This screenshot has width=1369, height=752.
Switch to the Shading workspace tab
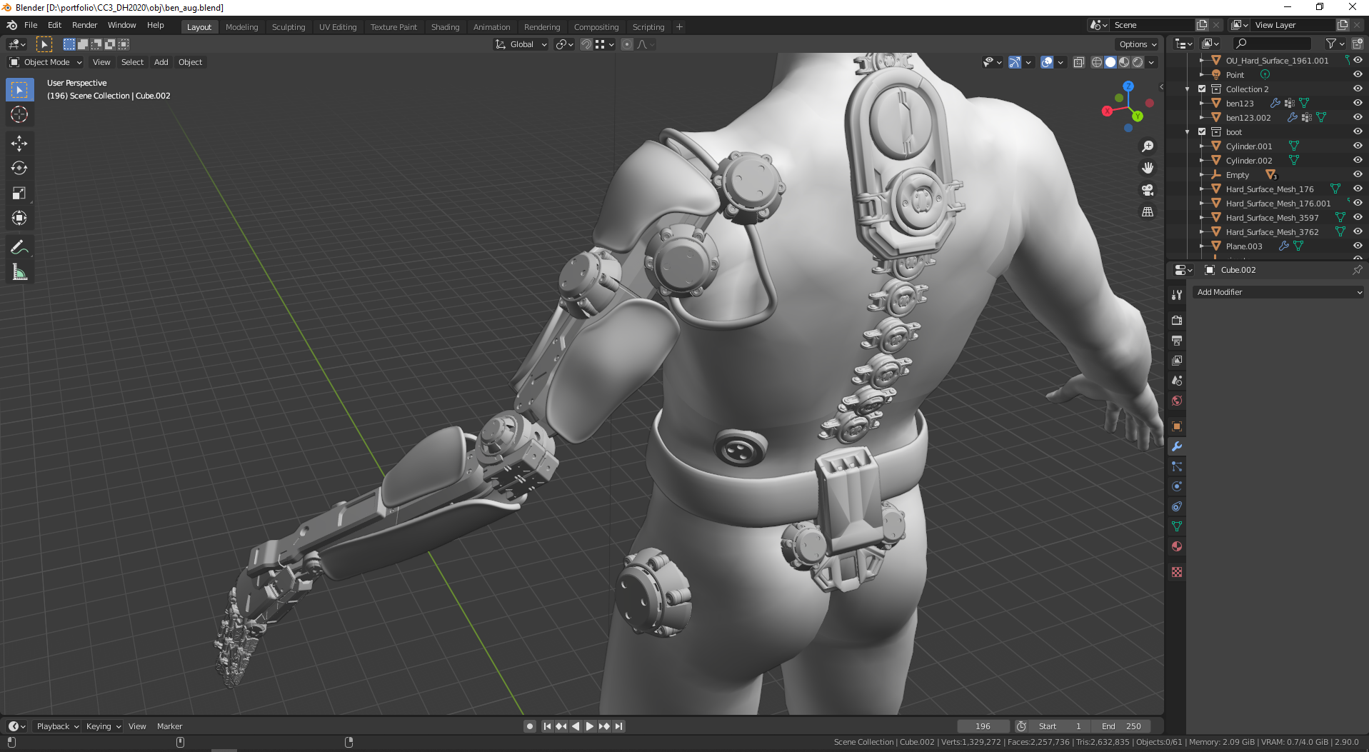pyautogui.click(x=445, y=27)
